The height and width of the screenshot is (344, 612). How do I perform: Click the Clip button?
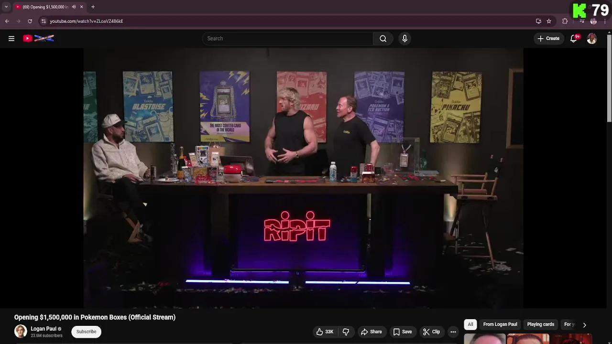(431, 332)
